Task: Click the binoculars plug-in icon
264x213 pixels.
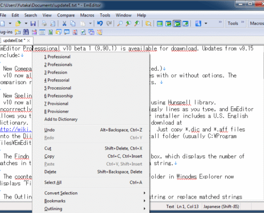Action: tap(26, 32)
